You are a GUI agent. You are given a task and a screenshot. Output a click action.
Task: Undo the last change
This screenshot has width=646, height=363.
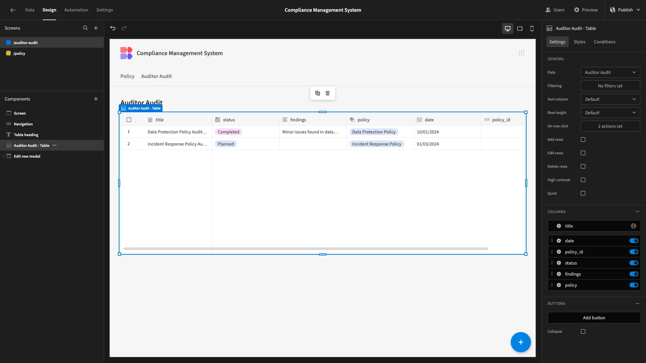[x=113, y=28]
